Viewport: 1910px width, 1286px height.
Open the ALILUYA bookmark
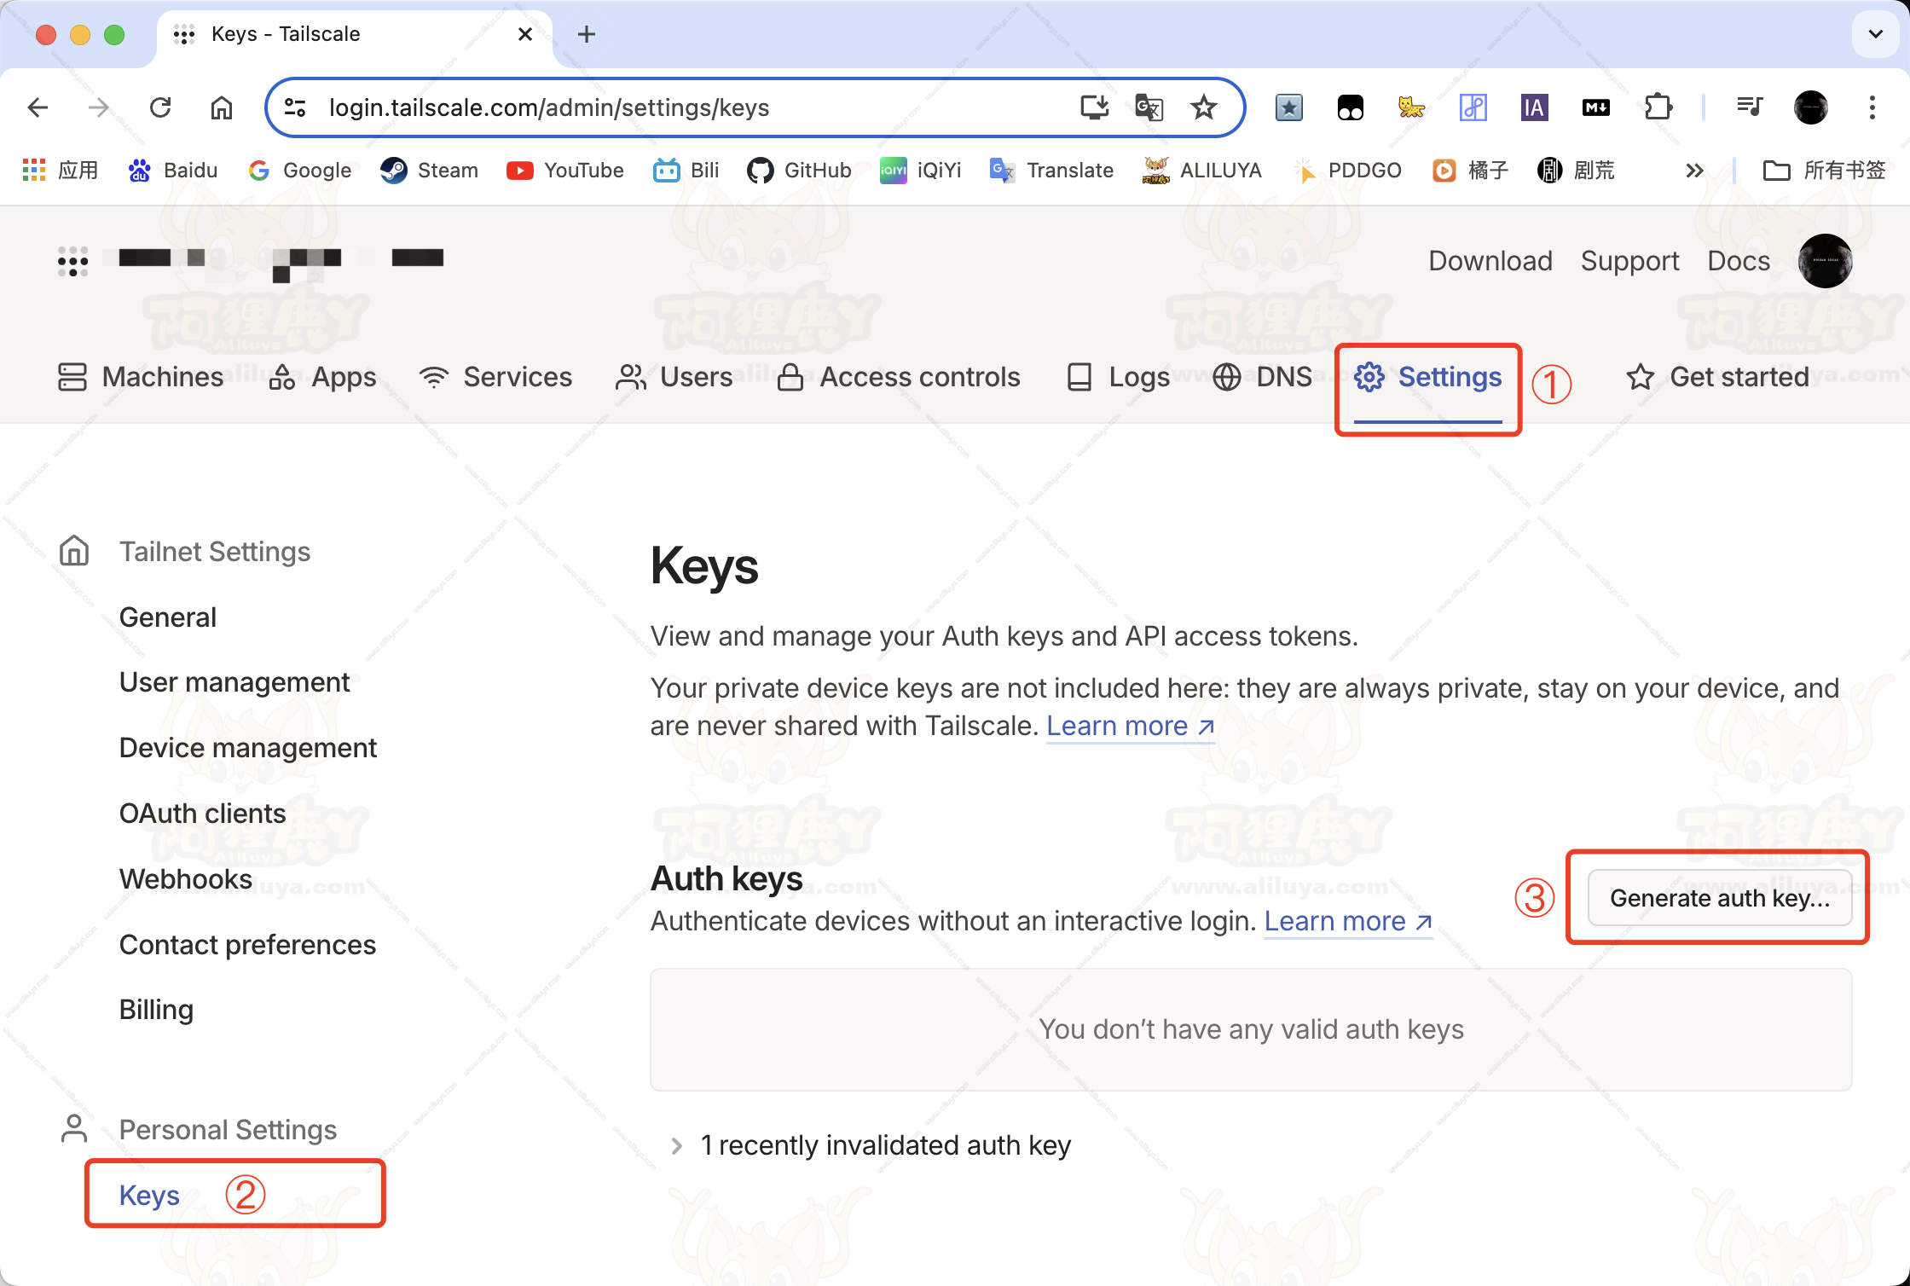[1202, 171]
